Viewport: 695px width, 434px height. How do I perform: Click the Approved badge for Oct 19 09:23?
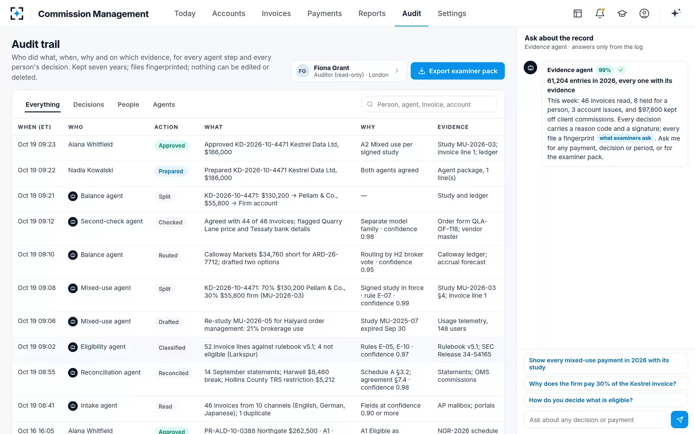tap(172, 146)
